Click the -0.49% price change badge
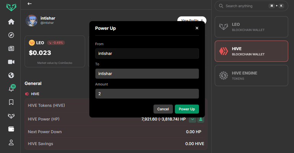The height and width of the screenshot is (153, 294). [56, 43]
